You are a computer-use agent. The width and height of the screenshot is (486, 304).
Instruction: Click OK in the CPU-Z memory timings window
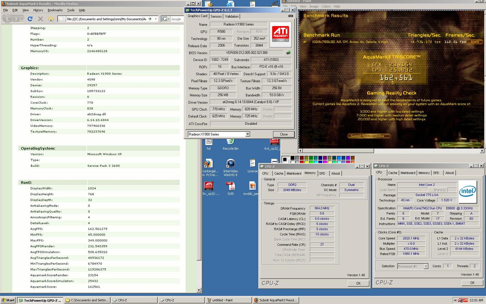358,283
